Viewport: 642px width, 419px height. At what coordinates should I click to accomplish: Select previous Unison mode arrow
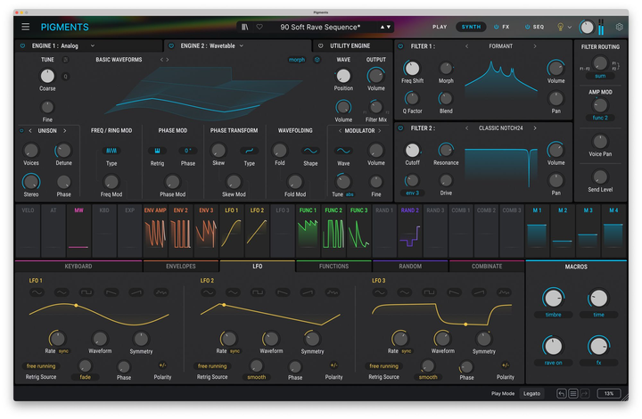[30, 131]
